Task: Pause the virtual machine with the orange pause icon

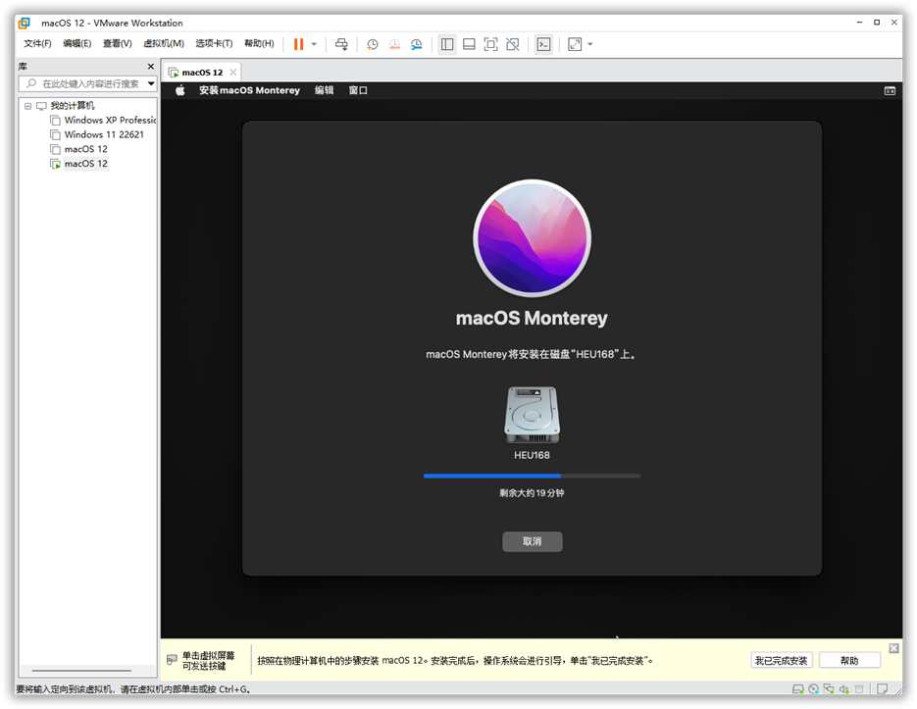Action: point(298,44)
